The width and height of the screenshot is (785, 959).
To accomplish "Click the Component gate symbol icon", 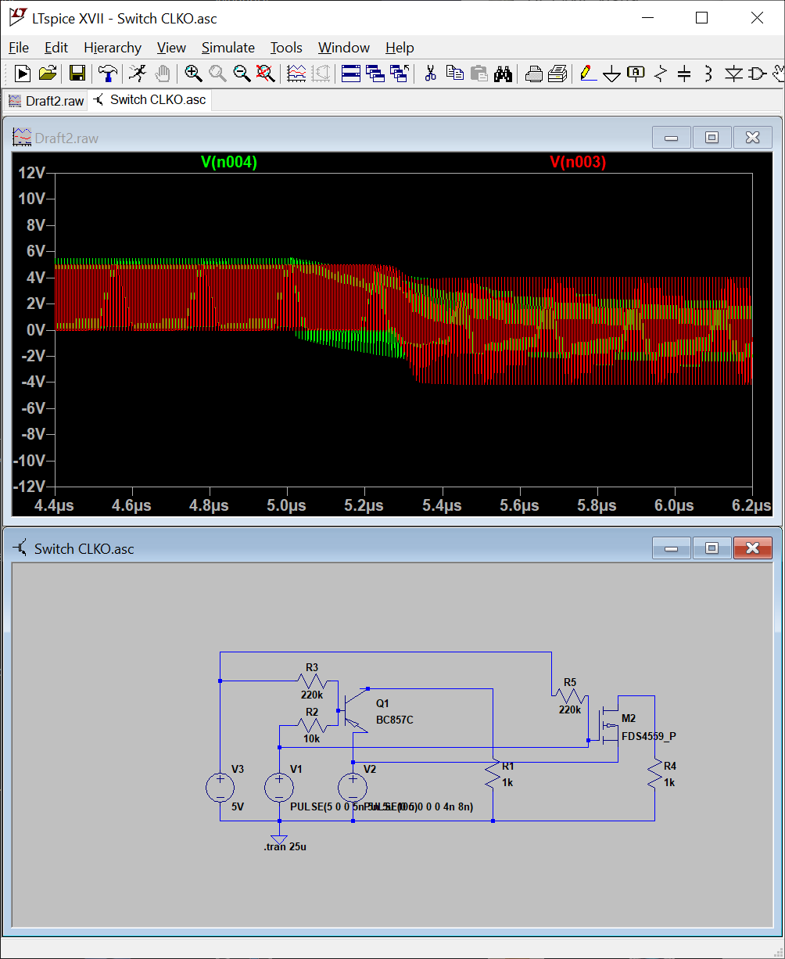I will pos(757,74).
